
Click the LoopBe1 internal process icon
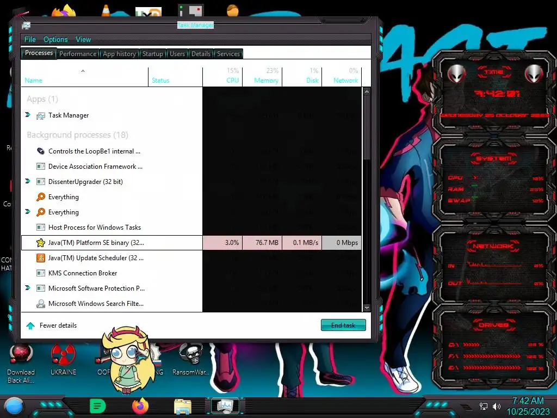coord(41,151)
